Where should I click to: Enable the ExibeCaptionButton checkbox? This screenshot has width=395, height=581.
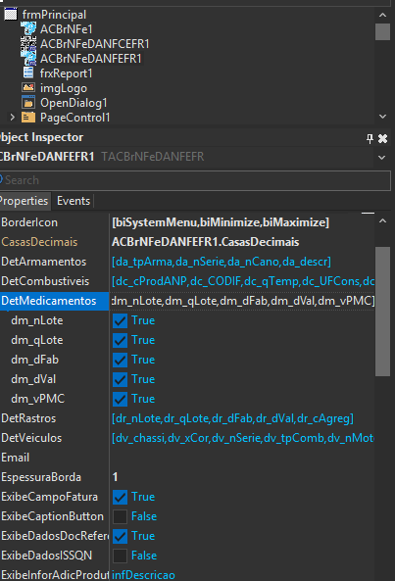coord(120,516)
